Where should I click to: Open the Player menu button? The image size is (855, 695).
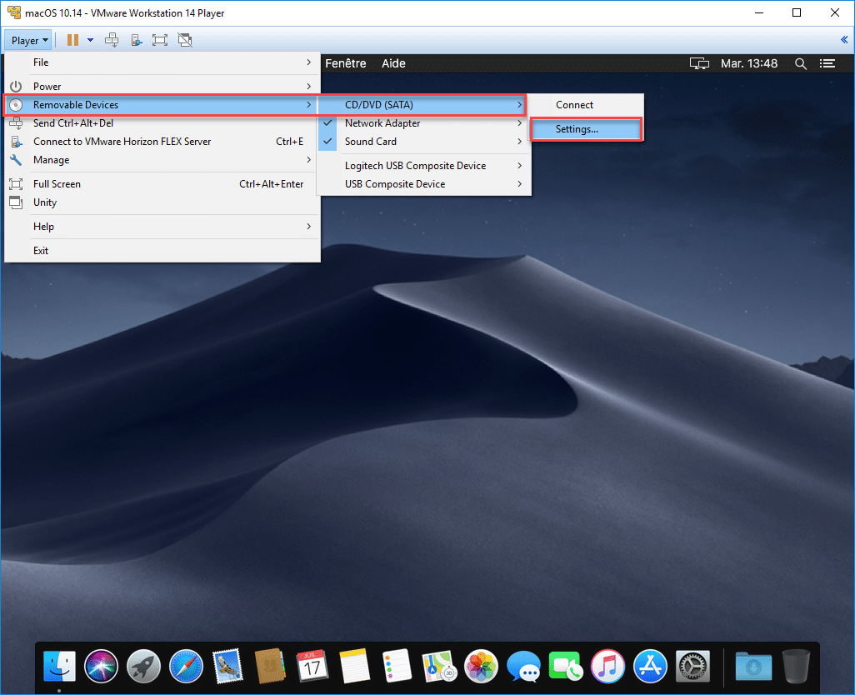[x=29, y=40]
